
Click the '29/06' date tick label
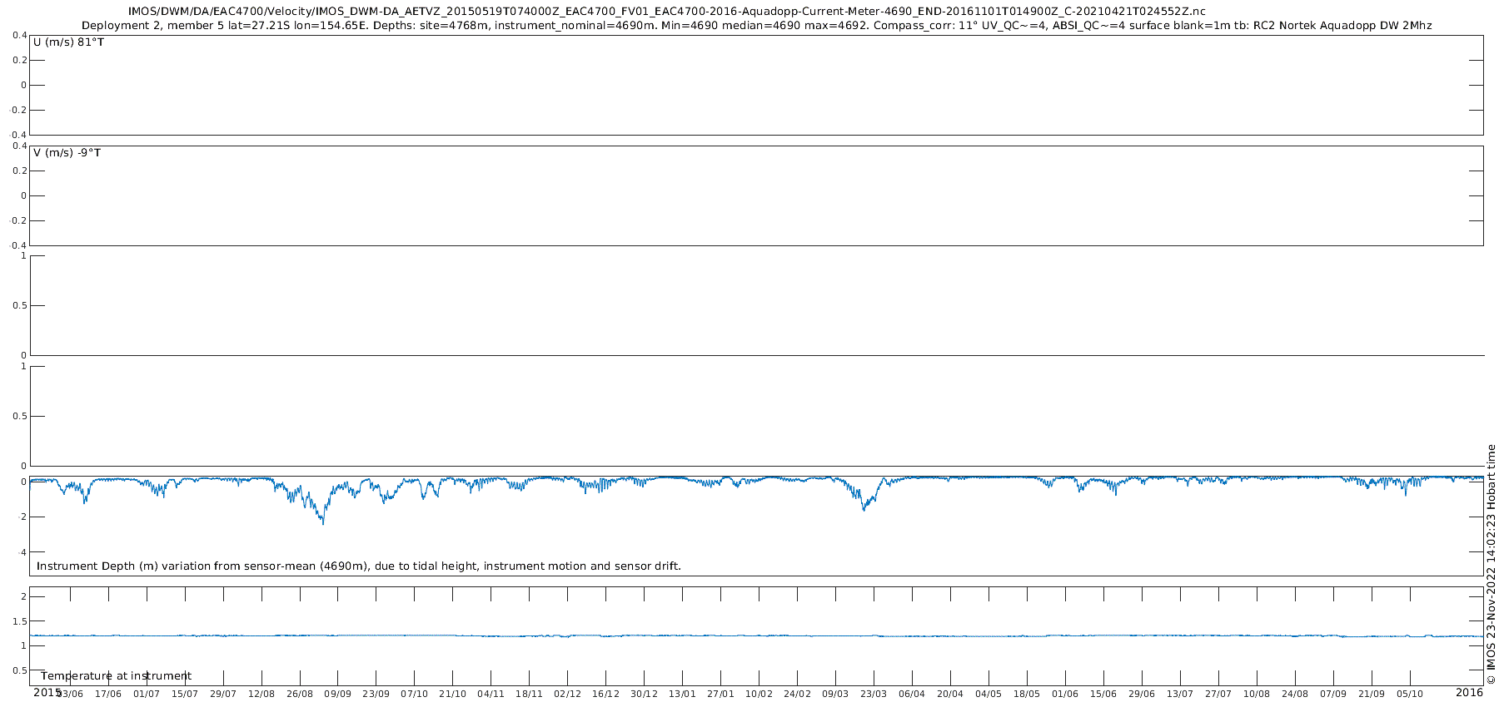1143,694
